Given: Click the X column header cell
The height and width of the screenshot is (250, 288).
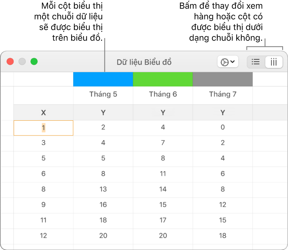Looking at the screenshot, I should point(43,112).
